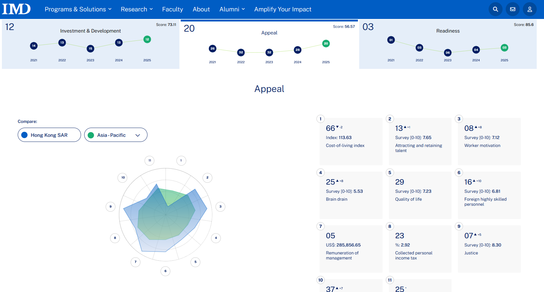Select the Appeal factor tab
The image size is (544, 292).
pos(269,44)
